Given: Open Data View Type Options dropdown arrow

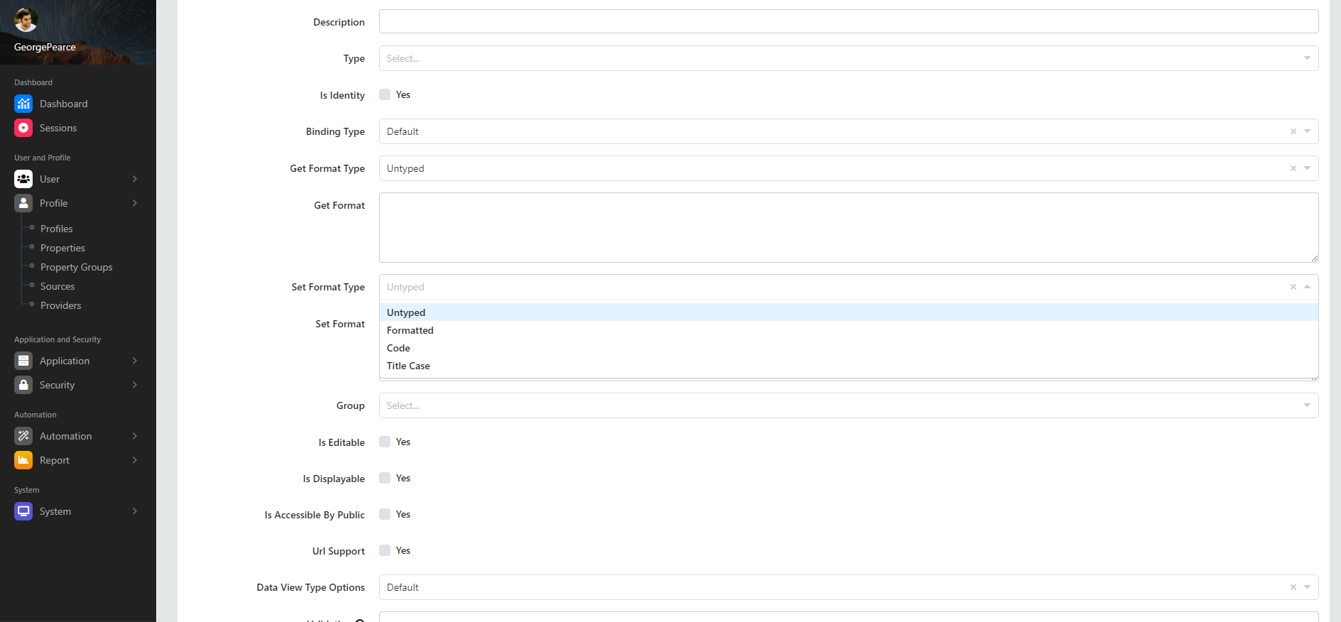Looking at the screenshot, I should click(1308, 587).
